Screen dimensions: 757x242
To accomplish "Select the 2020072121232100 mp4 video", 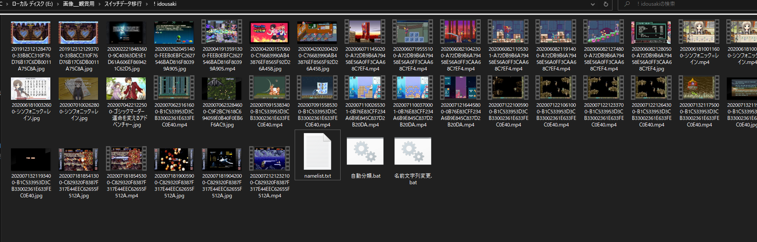I will [270, 159].
